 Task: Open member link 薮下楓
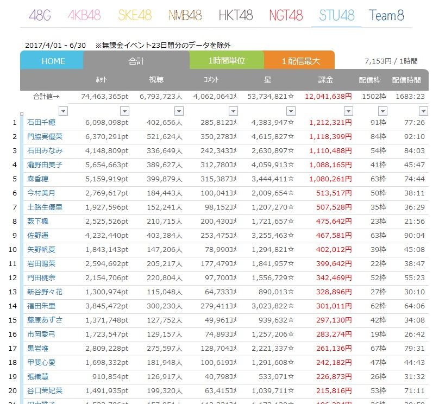[38, 222]
